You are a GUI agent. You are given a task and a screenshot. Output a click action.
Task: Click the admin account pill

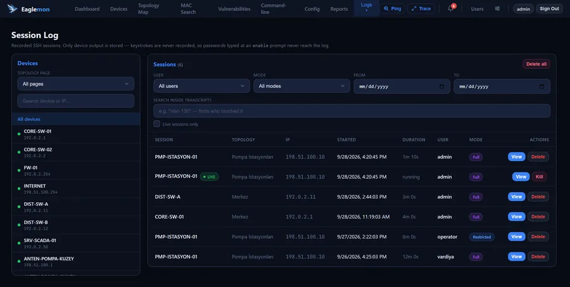click(x=523, y=9)
